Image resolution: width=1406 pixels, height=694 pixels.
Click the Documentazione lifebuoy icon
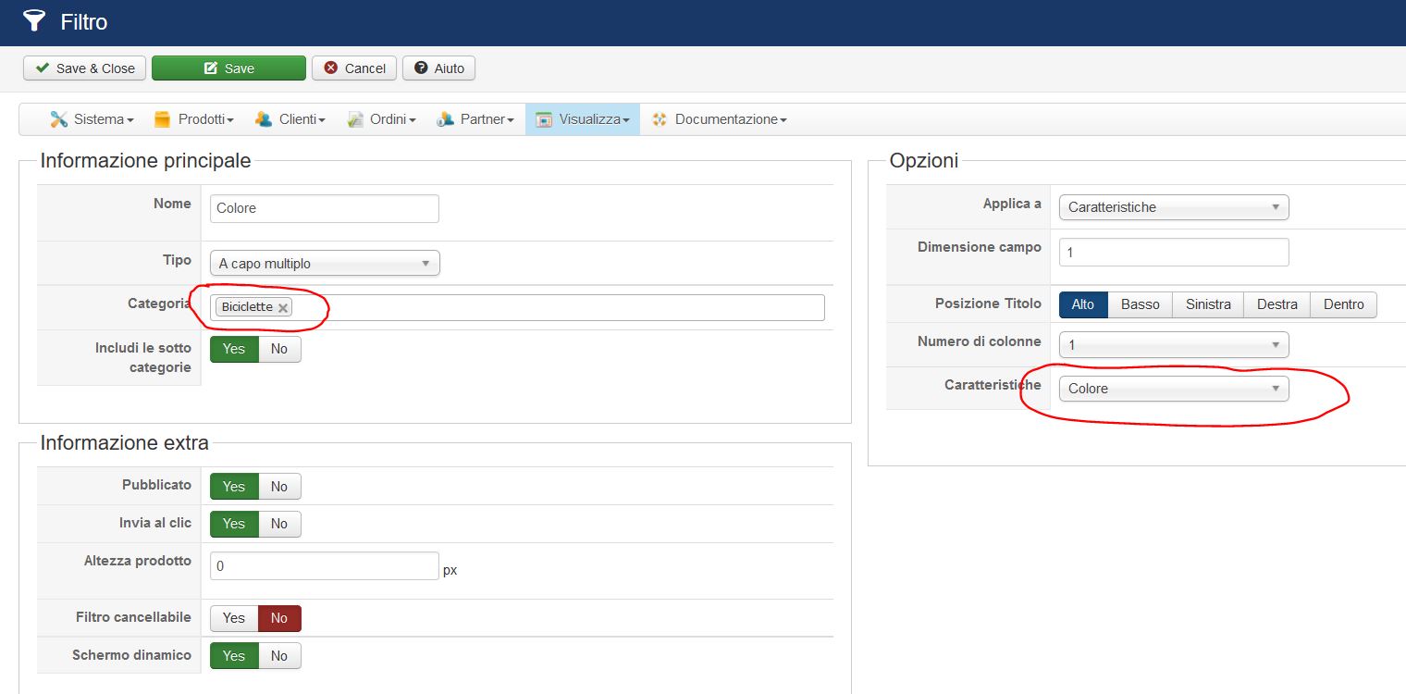660,119
